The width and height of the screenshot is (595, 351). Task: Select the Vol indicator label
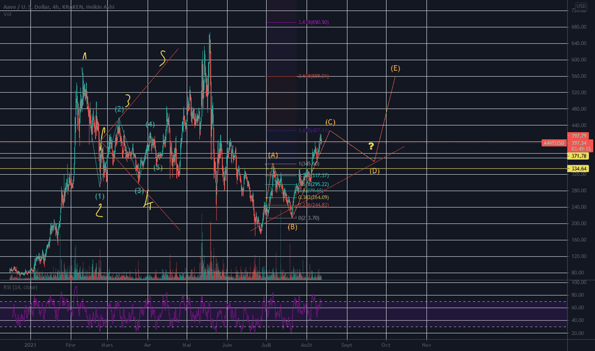click(7, 14)
